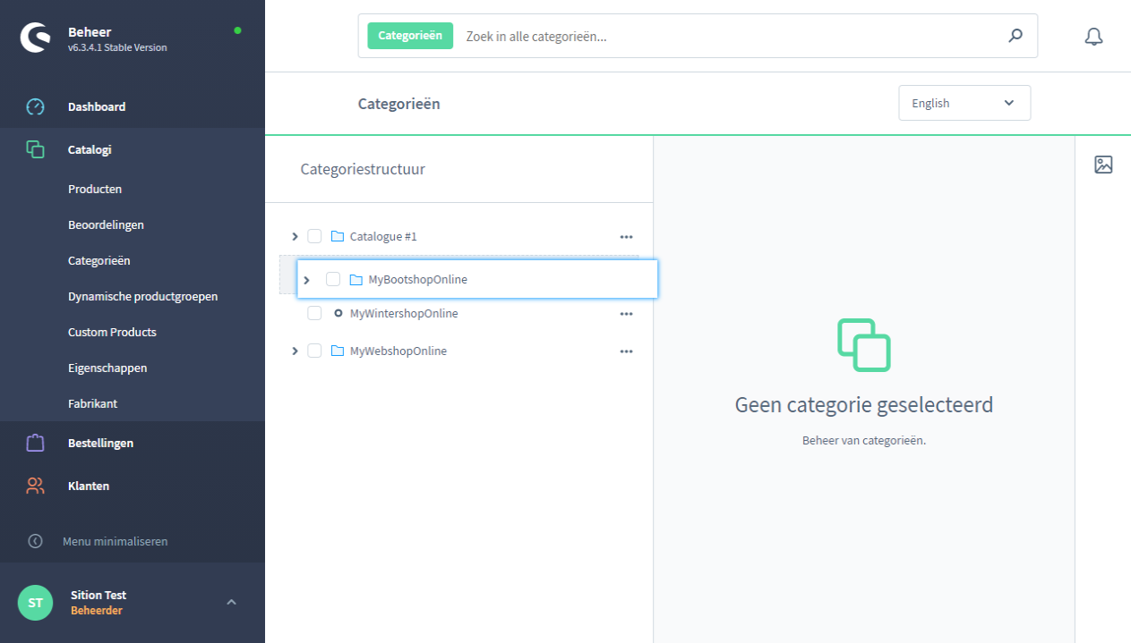This screenshot has height=643, width=1131.
Task: Collapse sidebar via Menu minimaliseren
Action: pyautogui.click(x=115, y=541)
